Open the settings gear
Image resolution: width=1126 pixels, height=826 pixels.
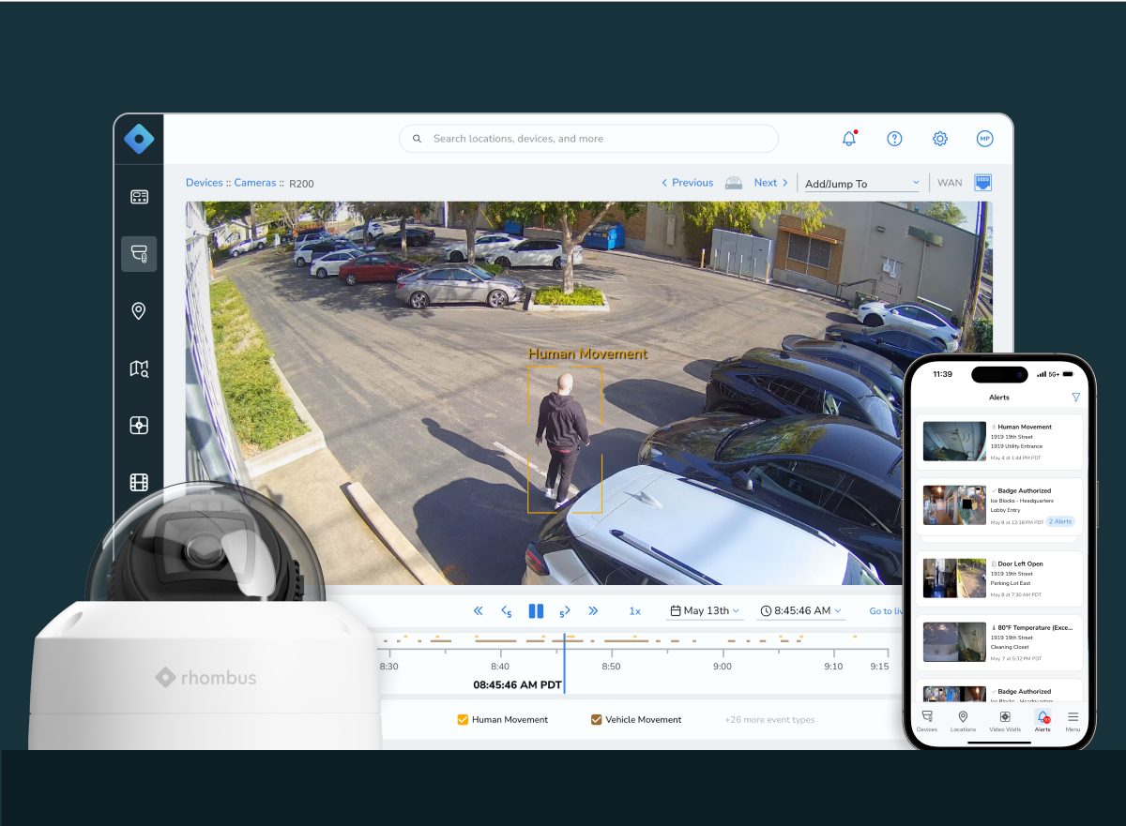[939, 138]
